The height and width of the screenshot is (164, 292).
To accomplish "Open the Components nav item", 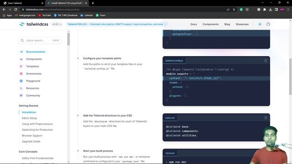I will click(210, 24).
